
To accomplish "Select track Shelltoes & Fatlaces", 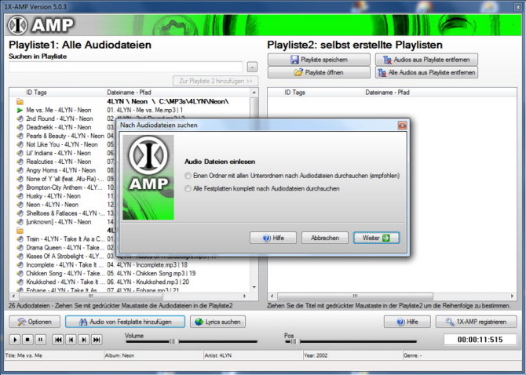I will 66,213.
